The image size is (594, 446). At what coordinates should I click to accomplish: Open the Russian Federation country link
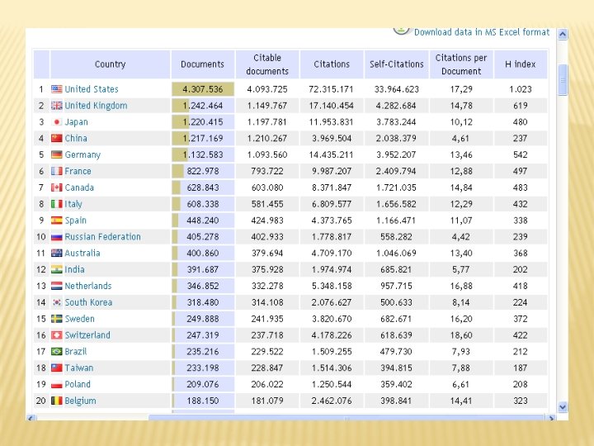click(102, 237)
